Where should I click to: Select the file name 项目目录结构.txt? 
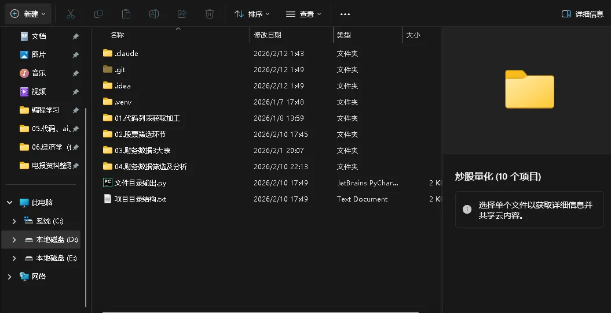point(140,199)
